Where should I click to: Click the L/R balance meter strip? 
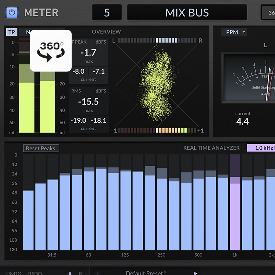point(158,41)
